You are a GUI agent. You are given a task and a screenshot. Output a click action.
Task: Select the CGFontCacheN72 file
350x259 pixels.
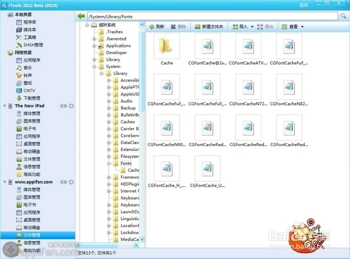point(248,87)
